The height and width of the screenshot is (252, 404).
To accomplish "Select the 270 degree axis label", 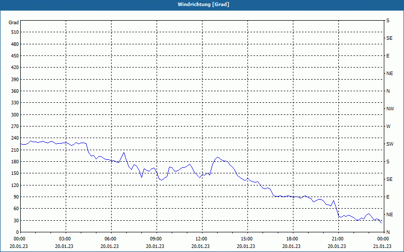I will coord(15,127).
